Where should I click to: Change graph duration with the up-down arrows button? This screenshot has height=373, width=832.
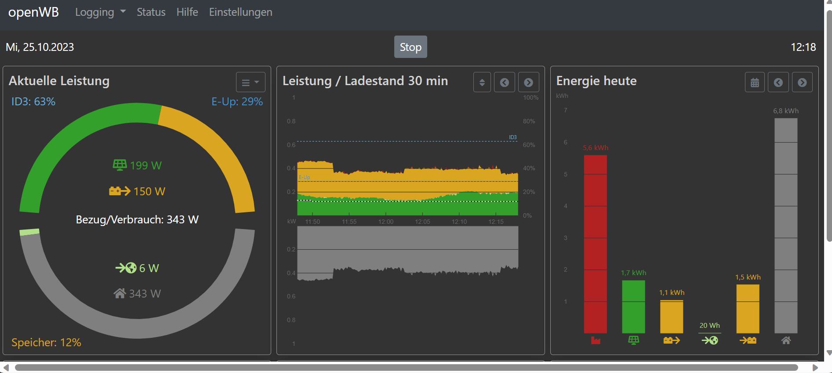(482, 82)
